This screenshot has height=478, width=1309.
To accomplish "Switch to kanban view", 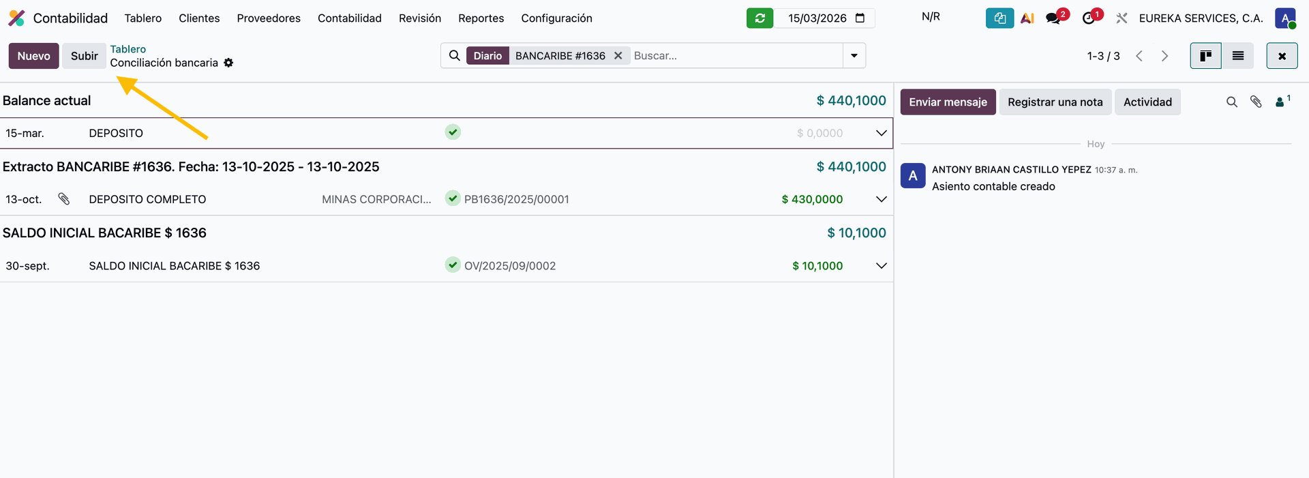I will coord(1205,56).
